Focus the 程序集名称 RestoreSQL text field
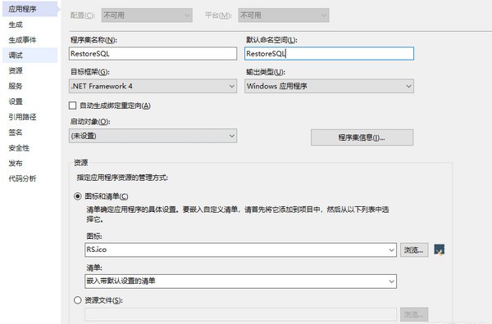This screenshot has width=492, height=324. [x=153, y=53]
